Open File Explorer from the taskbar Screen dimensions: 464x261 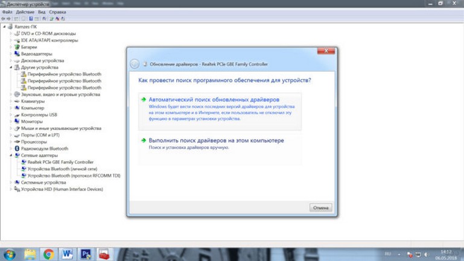pos(30,254)
